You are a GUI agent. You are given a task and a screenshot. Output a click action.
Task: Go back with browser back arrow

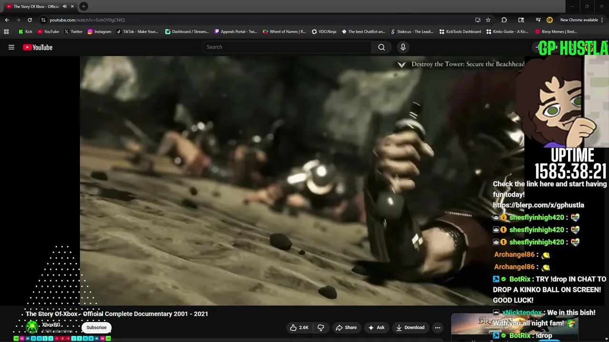[7, 20]
